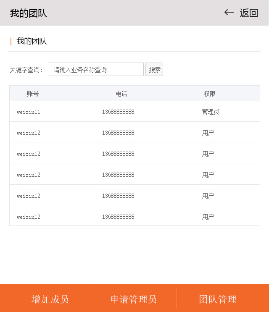
Task: Click the 关键字查询 label
Action: [x=26, y=70]
